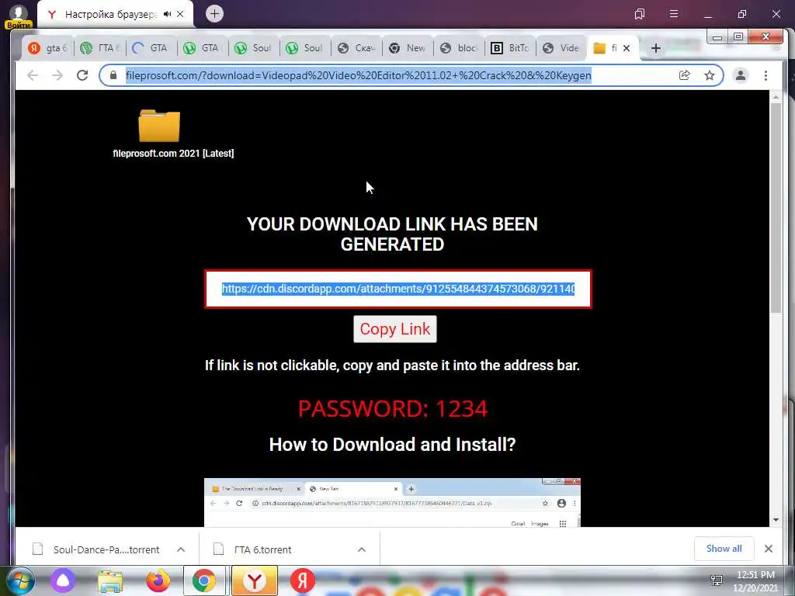Click the scrollbar down arrow

776,520
